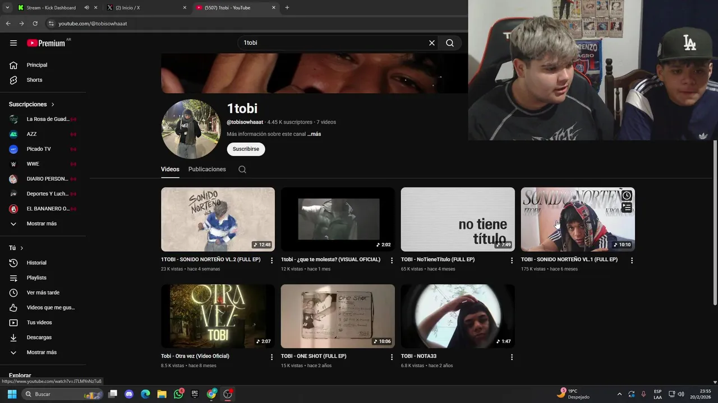Screen dimensions: 718x403
Task: Open WhatsApp from the taskbar
Action: pyautogui.click(x=178, y=394)
